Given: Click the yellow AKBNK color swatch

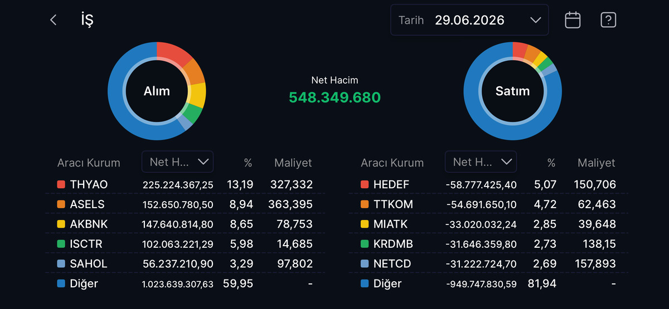Looking at the screenshot, I should 61,224.
